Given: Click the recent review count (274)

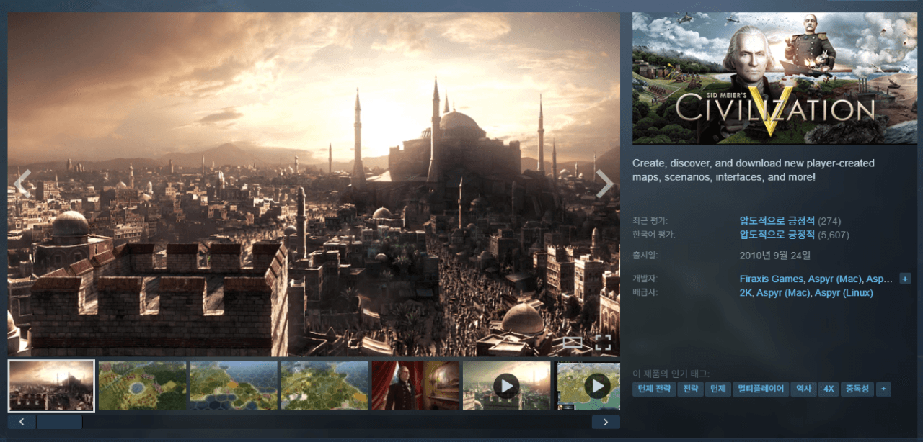Looking at the screenshot, I should (829, 221).
